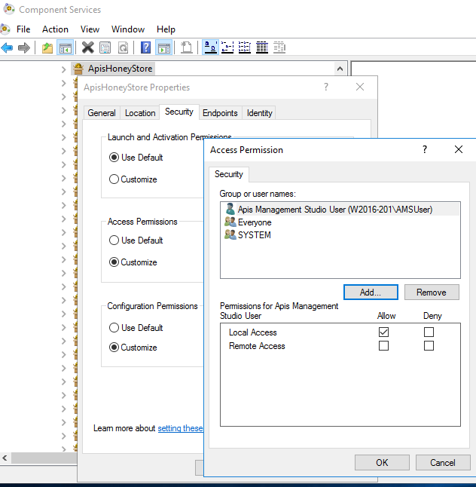The height and width of the screenshot is (487, 476).
Task: Click the Delete (X) toolbar icon
Action: click(87, 48)
